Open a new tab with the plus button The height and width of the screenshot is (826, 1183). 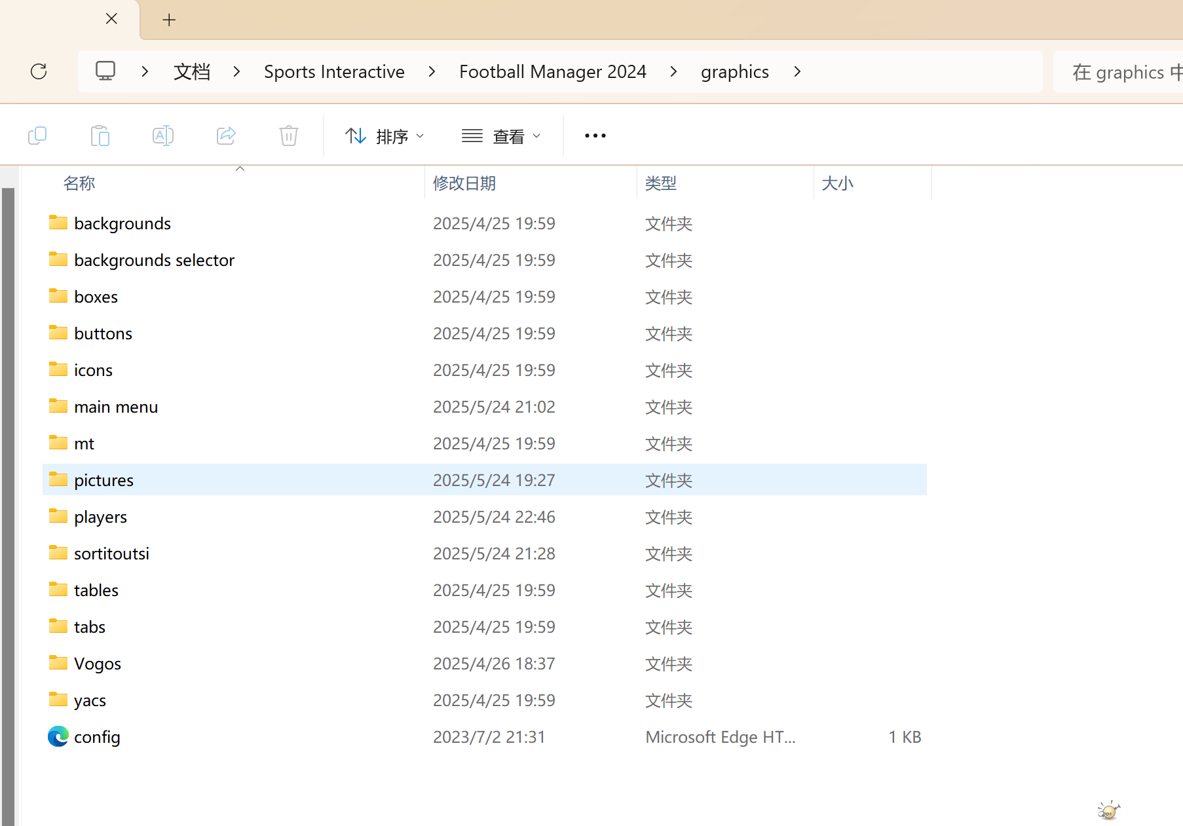coord(169,20)
